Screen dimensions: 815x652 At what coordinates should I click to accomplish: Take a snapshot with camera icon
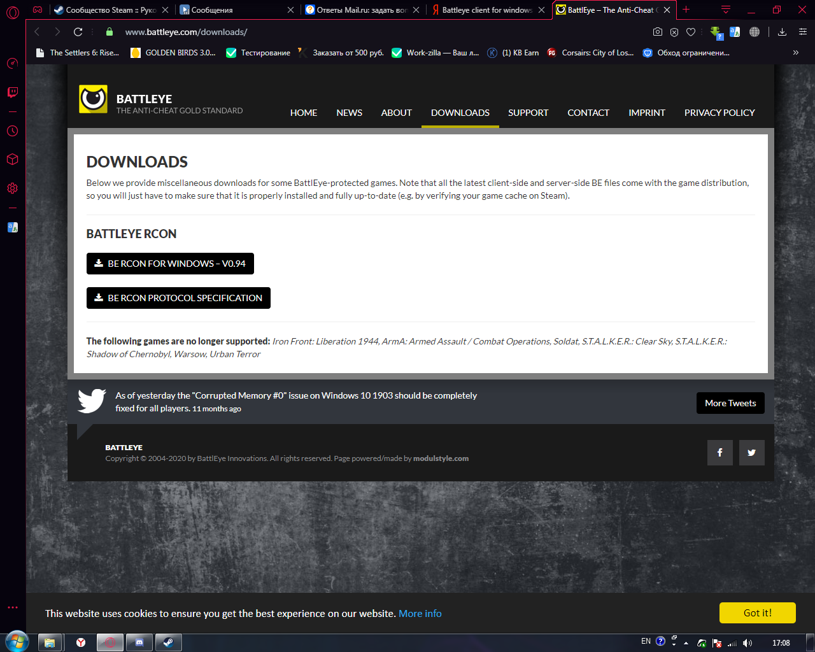coord(658,32)
